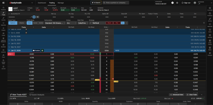Click the Sign out button

186,3
